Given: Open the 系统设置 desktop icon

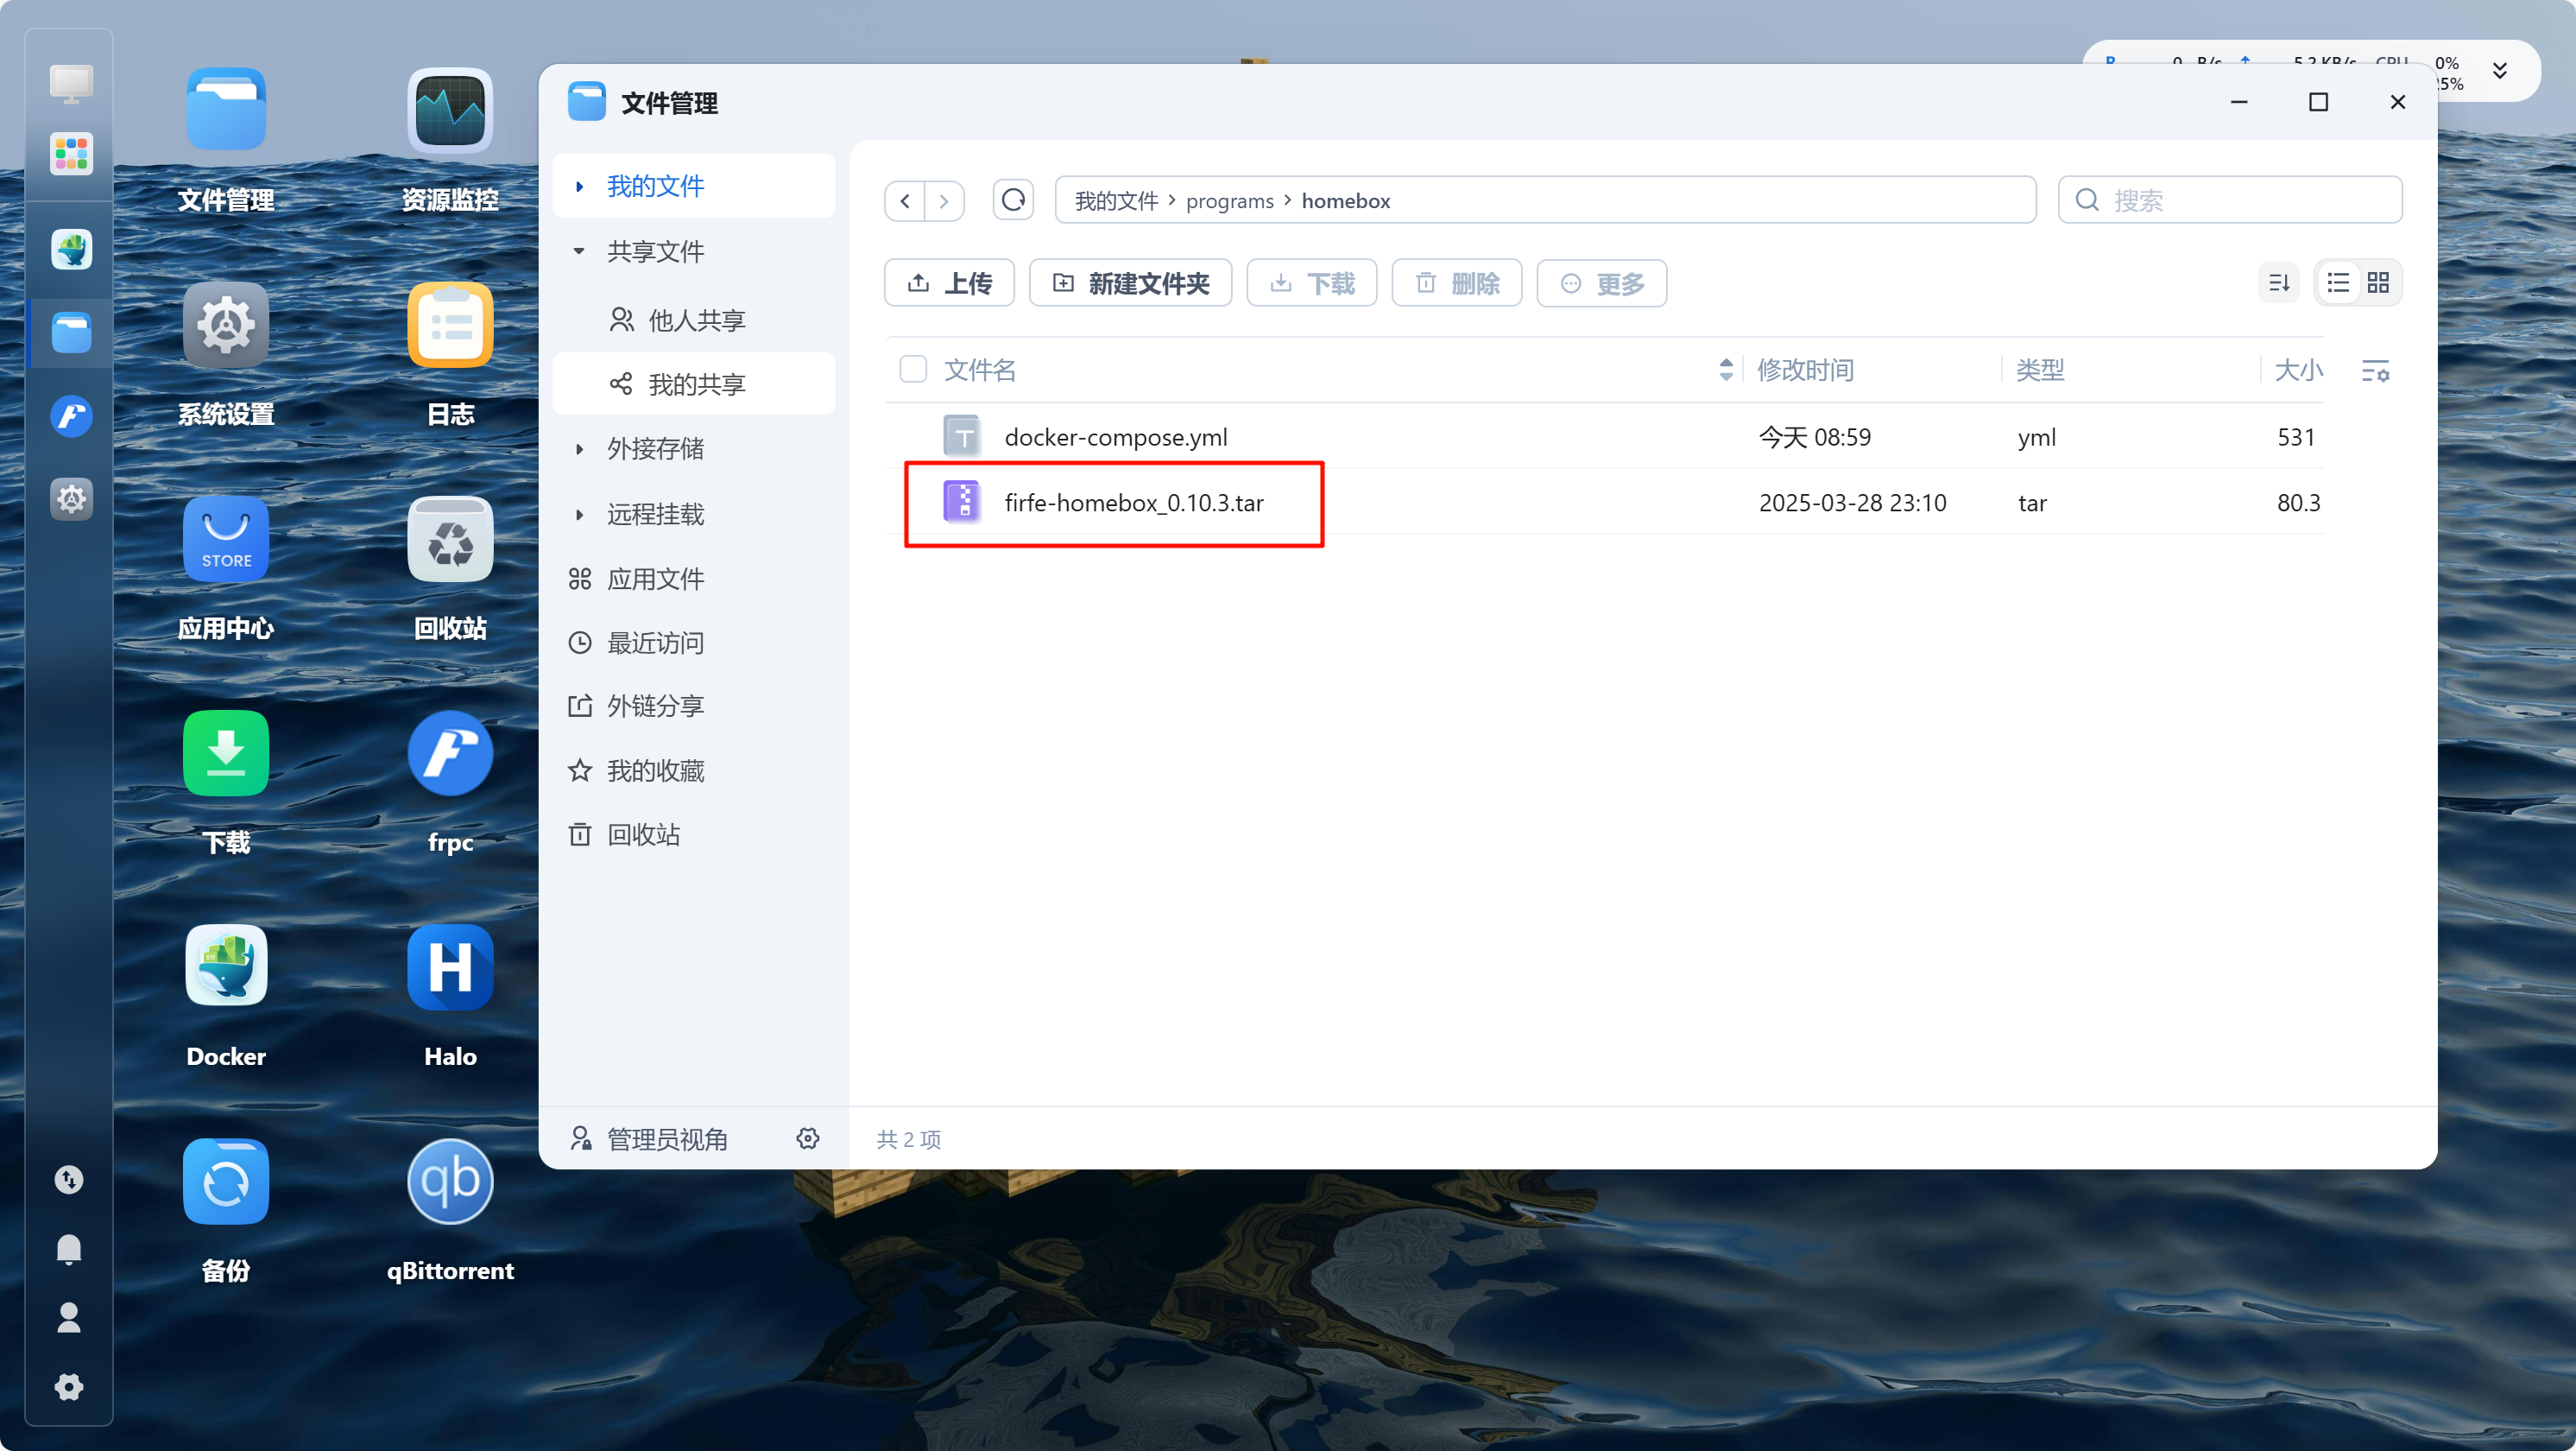Looking at the screenshot, I should 226,324.
